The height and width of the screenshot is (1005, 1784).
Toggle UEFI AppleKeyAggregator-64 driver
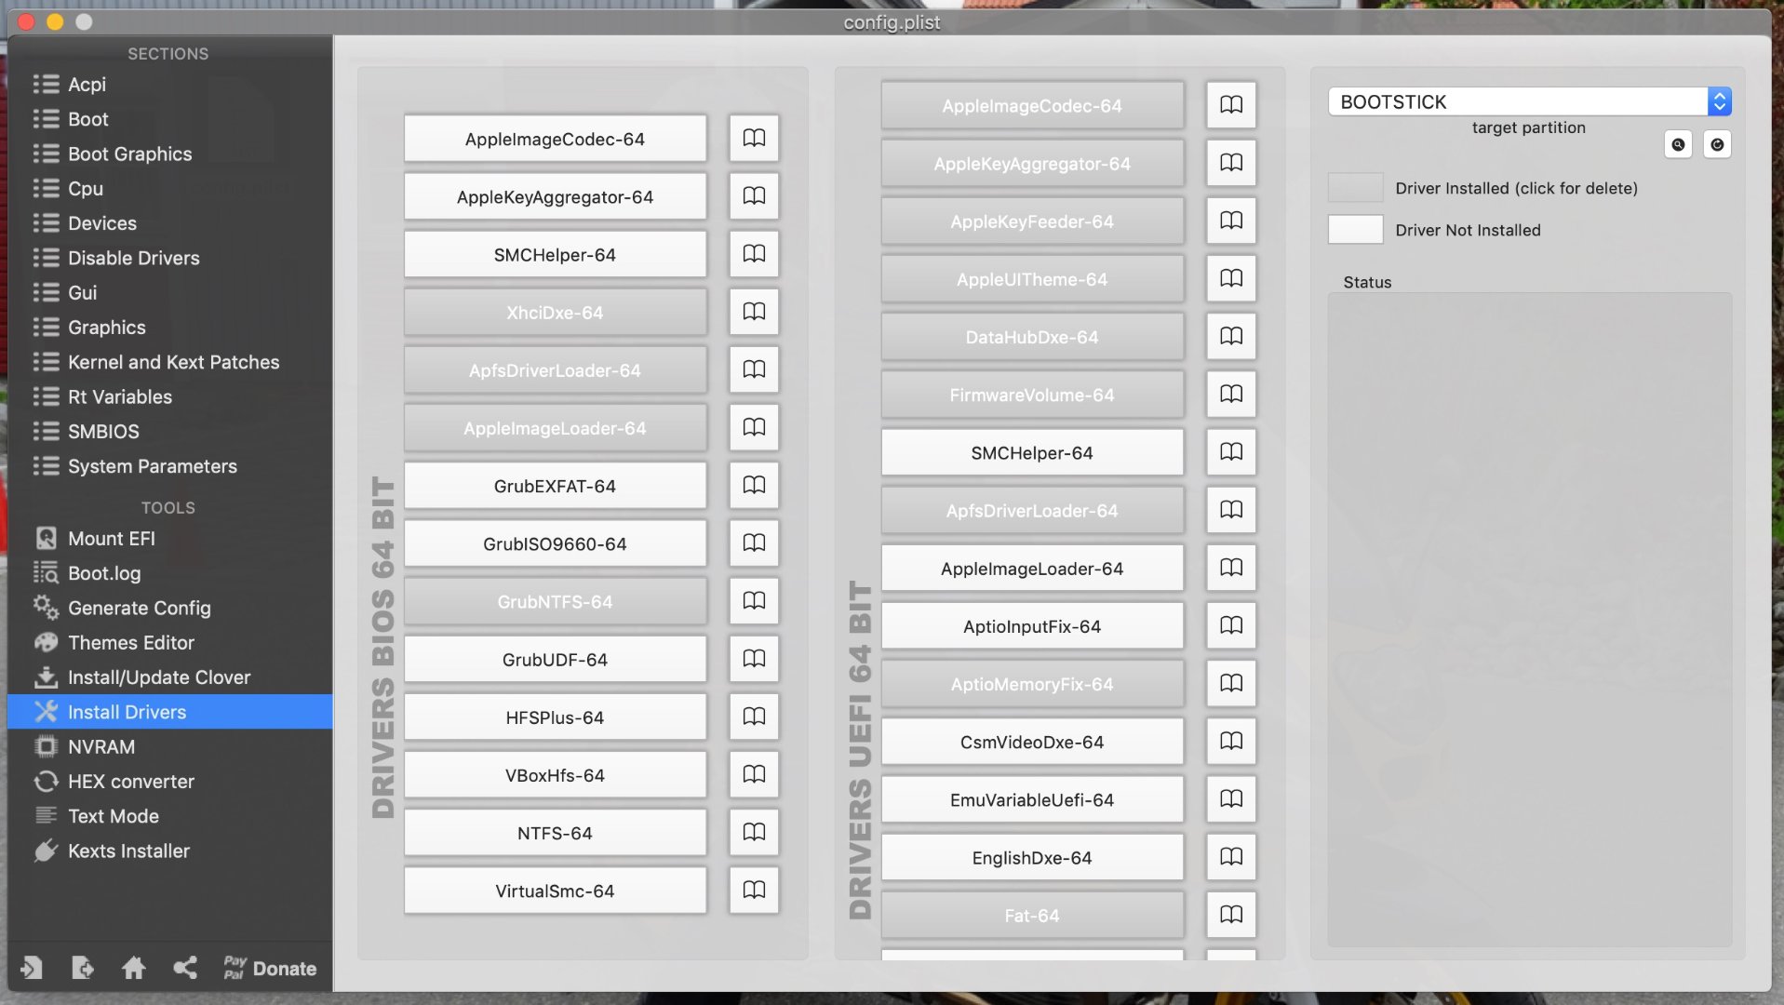point(1032,164)
